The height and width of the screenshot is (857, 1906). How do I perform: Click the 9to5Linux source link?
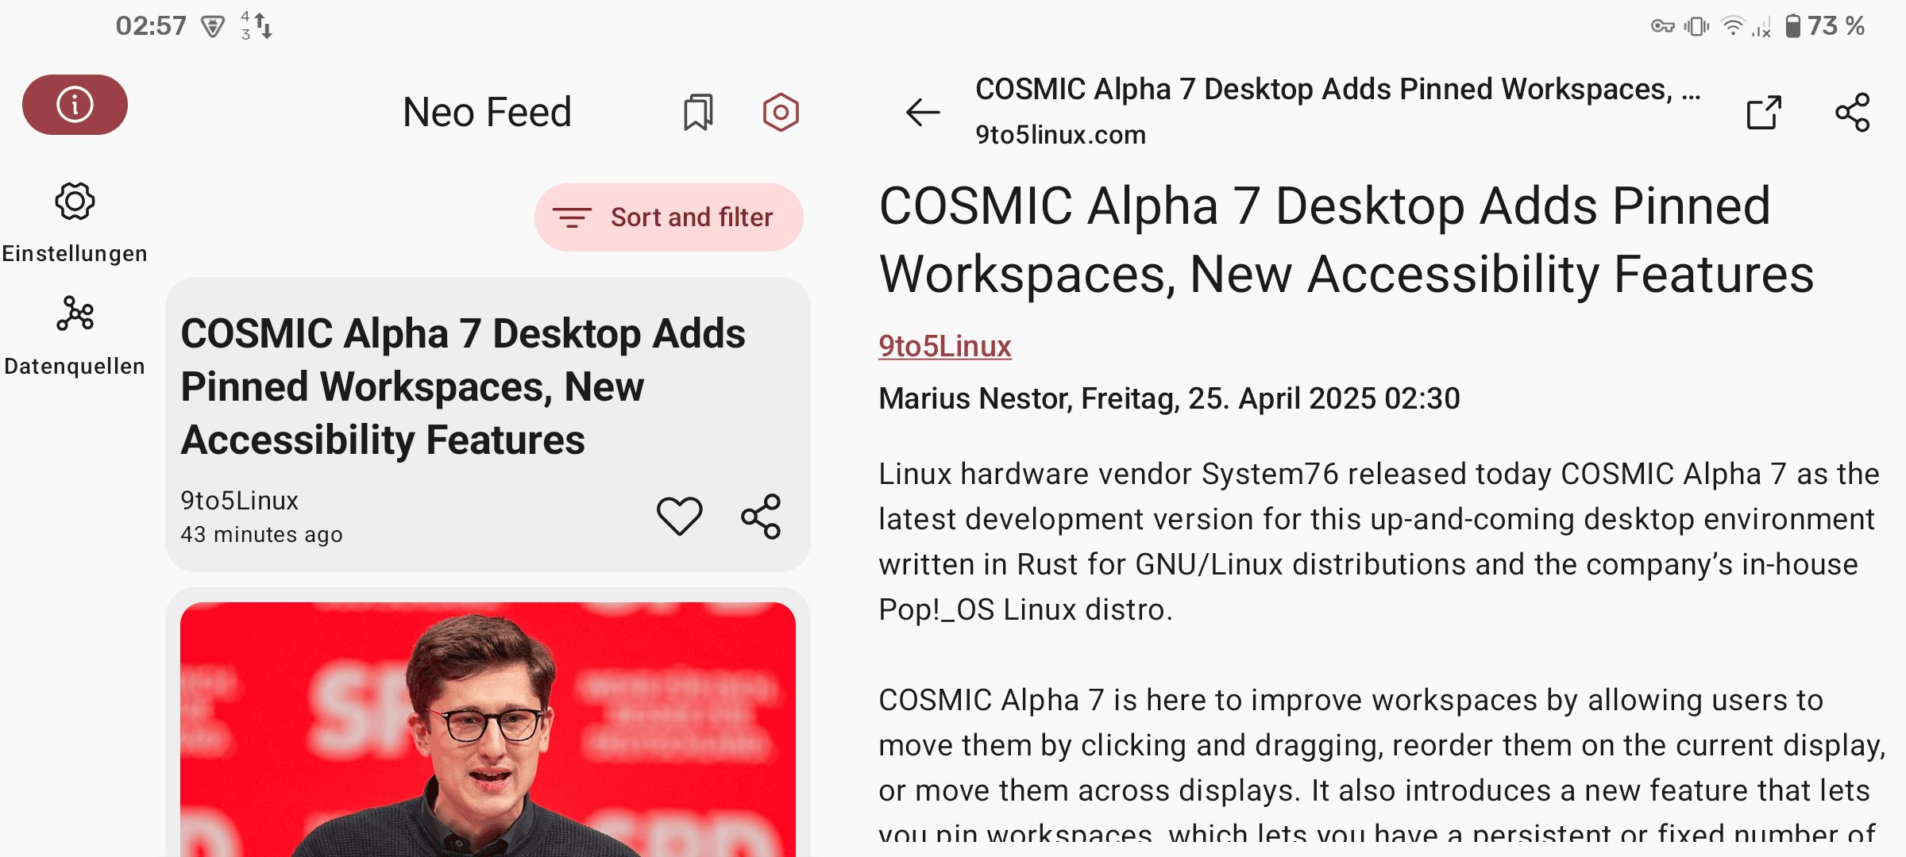(944, 346)
